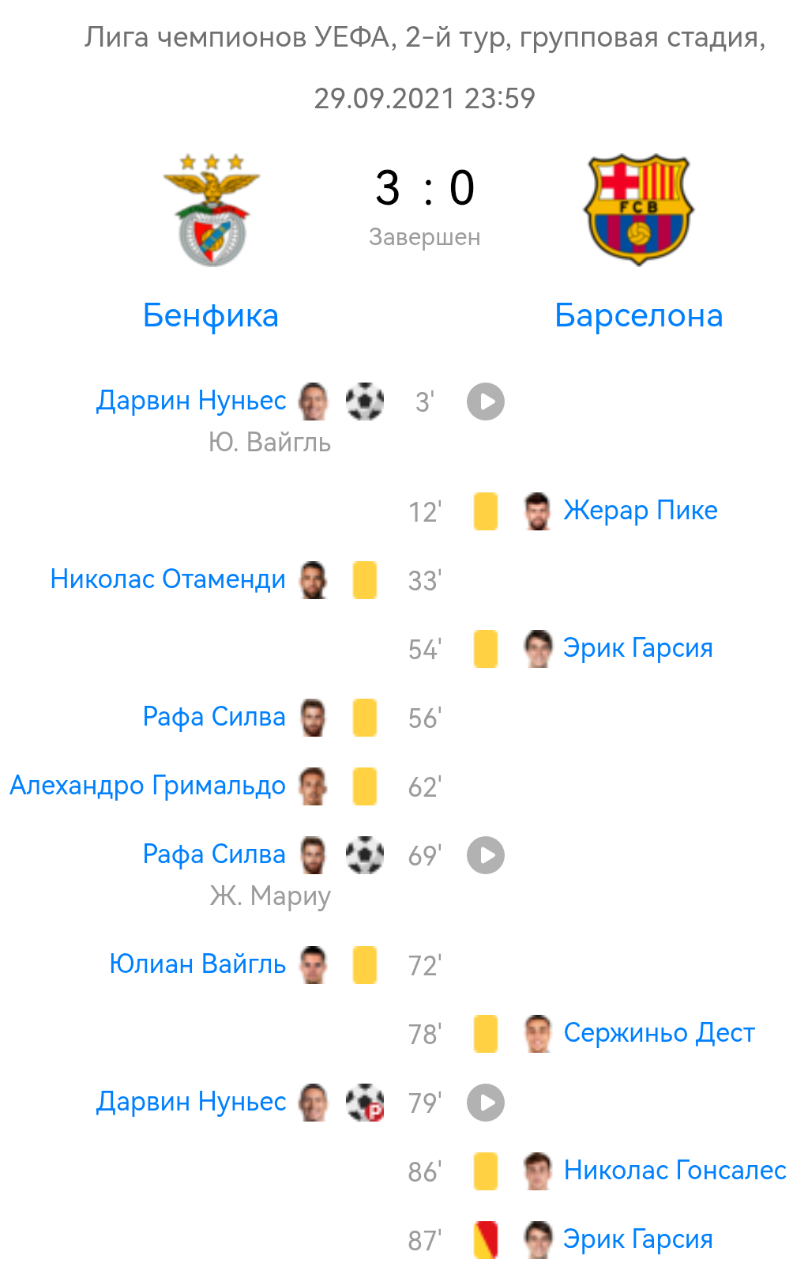
Task: Open the Бенфика team page link
Action: click(x=211, y=315)
